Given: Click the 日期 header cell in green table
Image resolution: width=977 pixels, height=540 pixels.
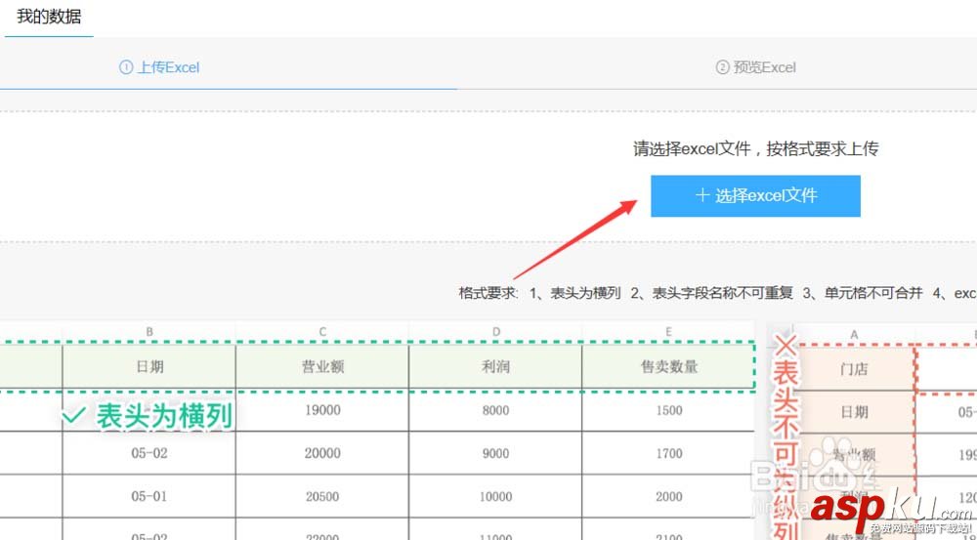Looking at the screenshot, I should click(149, 367).
